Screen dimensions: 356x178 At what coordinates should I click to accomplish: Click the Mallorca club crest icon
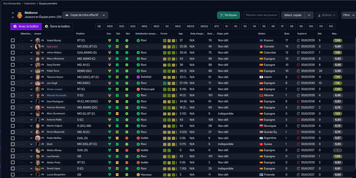point(19,15)
